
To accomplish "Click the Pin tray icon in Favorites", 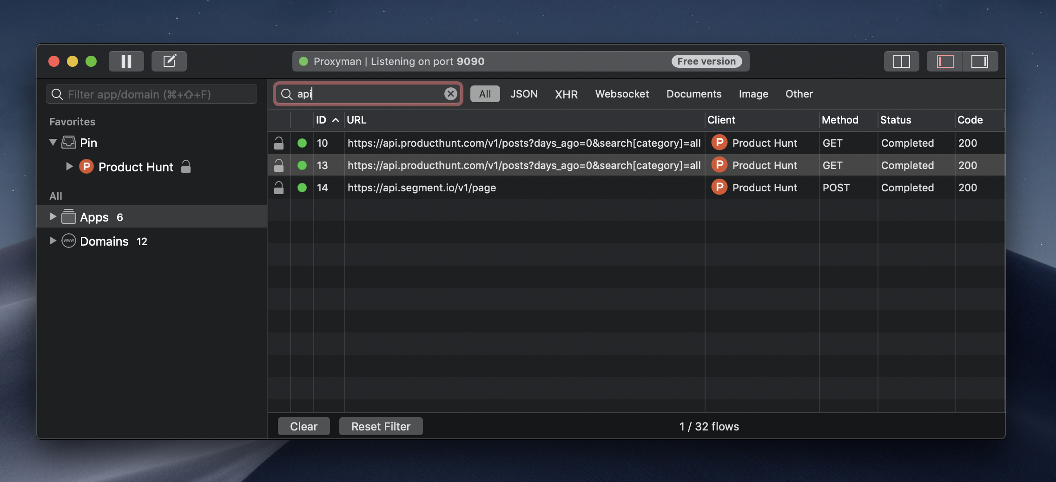I will click(x=69, y=142).
